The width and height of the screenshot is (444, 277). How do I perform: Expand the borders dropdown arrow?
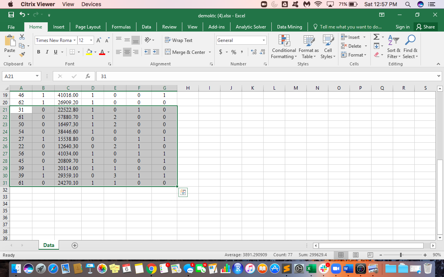[x=79, y=52]
